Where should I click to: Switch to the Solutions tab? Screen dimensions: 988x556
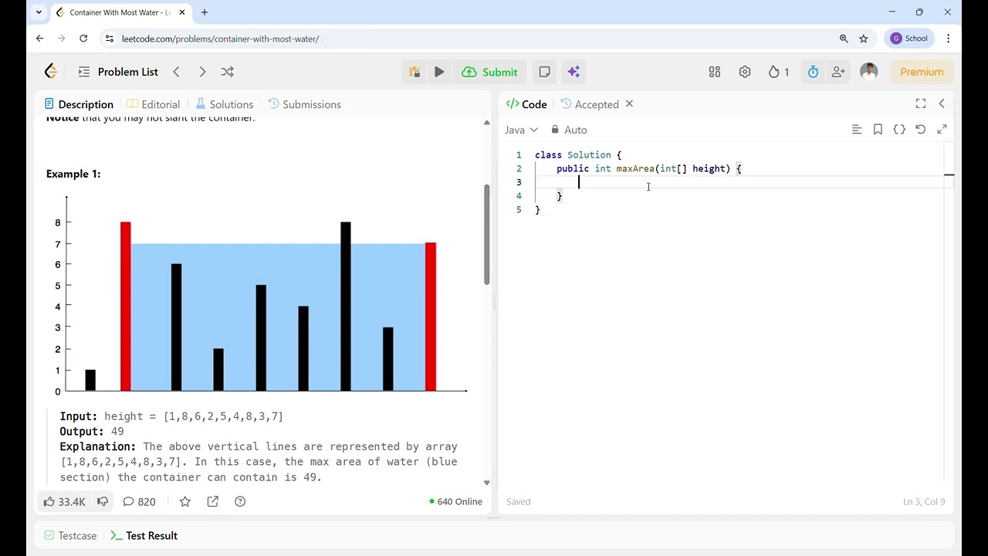click(224, 104)
